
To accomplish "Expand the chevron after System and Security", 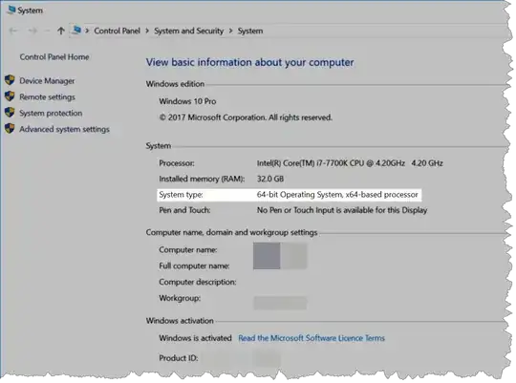I will [230, 31].
